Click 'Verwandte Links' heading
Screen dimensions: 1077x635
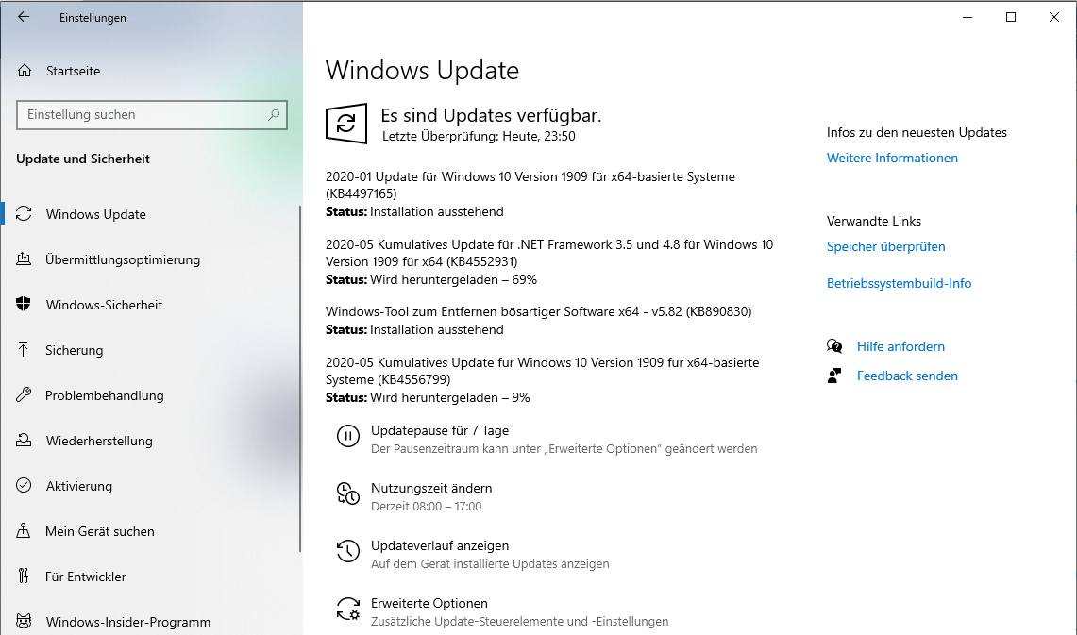874,221
